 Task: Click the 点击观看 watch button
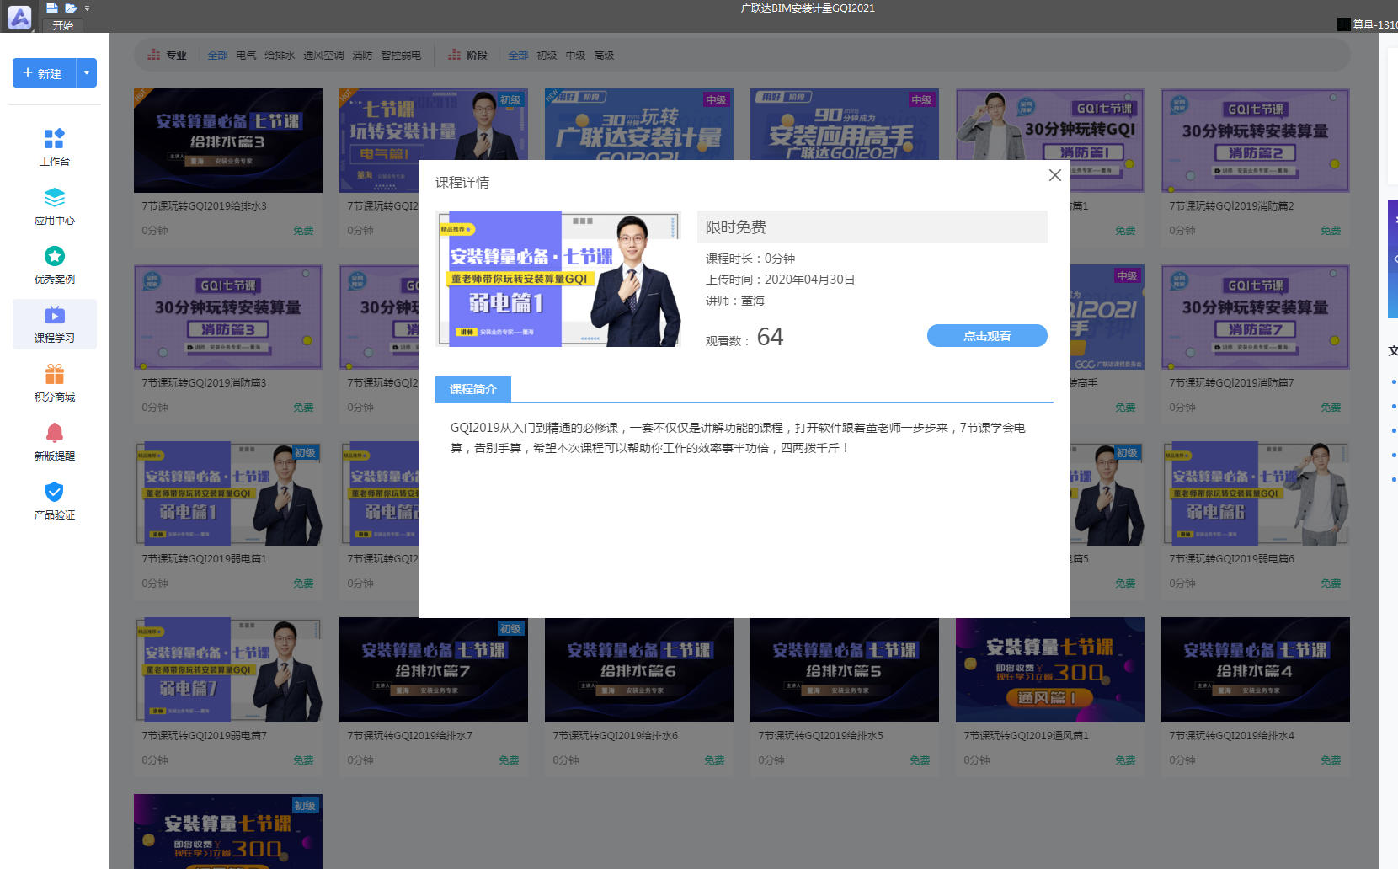point(987,336)
